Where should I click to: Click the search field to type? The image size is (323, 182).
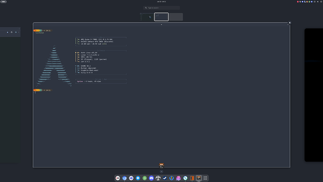pos(161,8)
